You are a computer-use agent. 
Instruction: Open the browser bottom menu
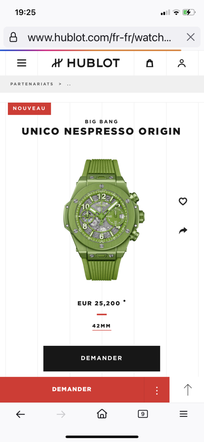click(x=183, y=414)
